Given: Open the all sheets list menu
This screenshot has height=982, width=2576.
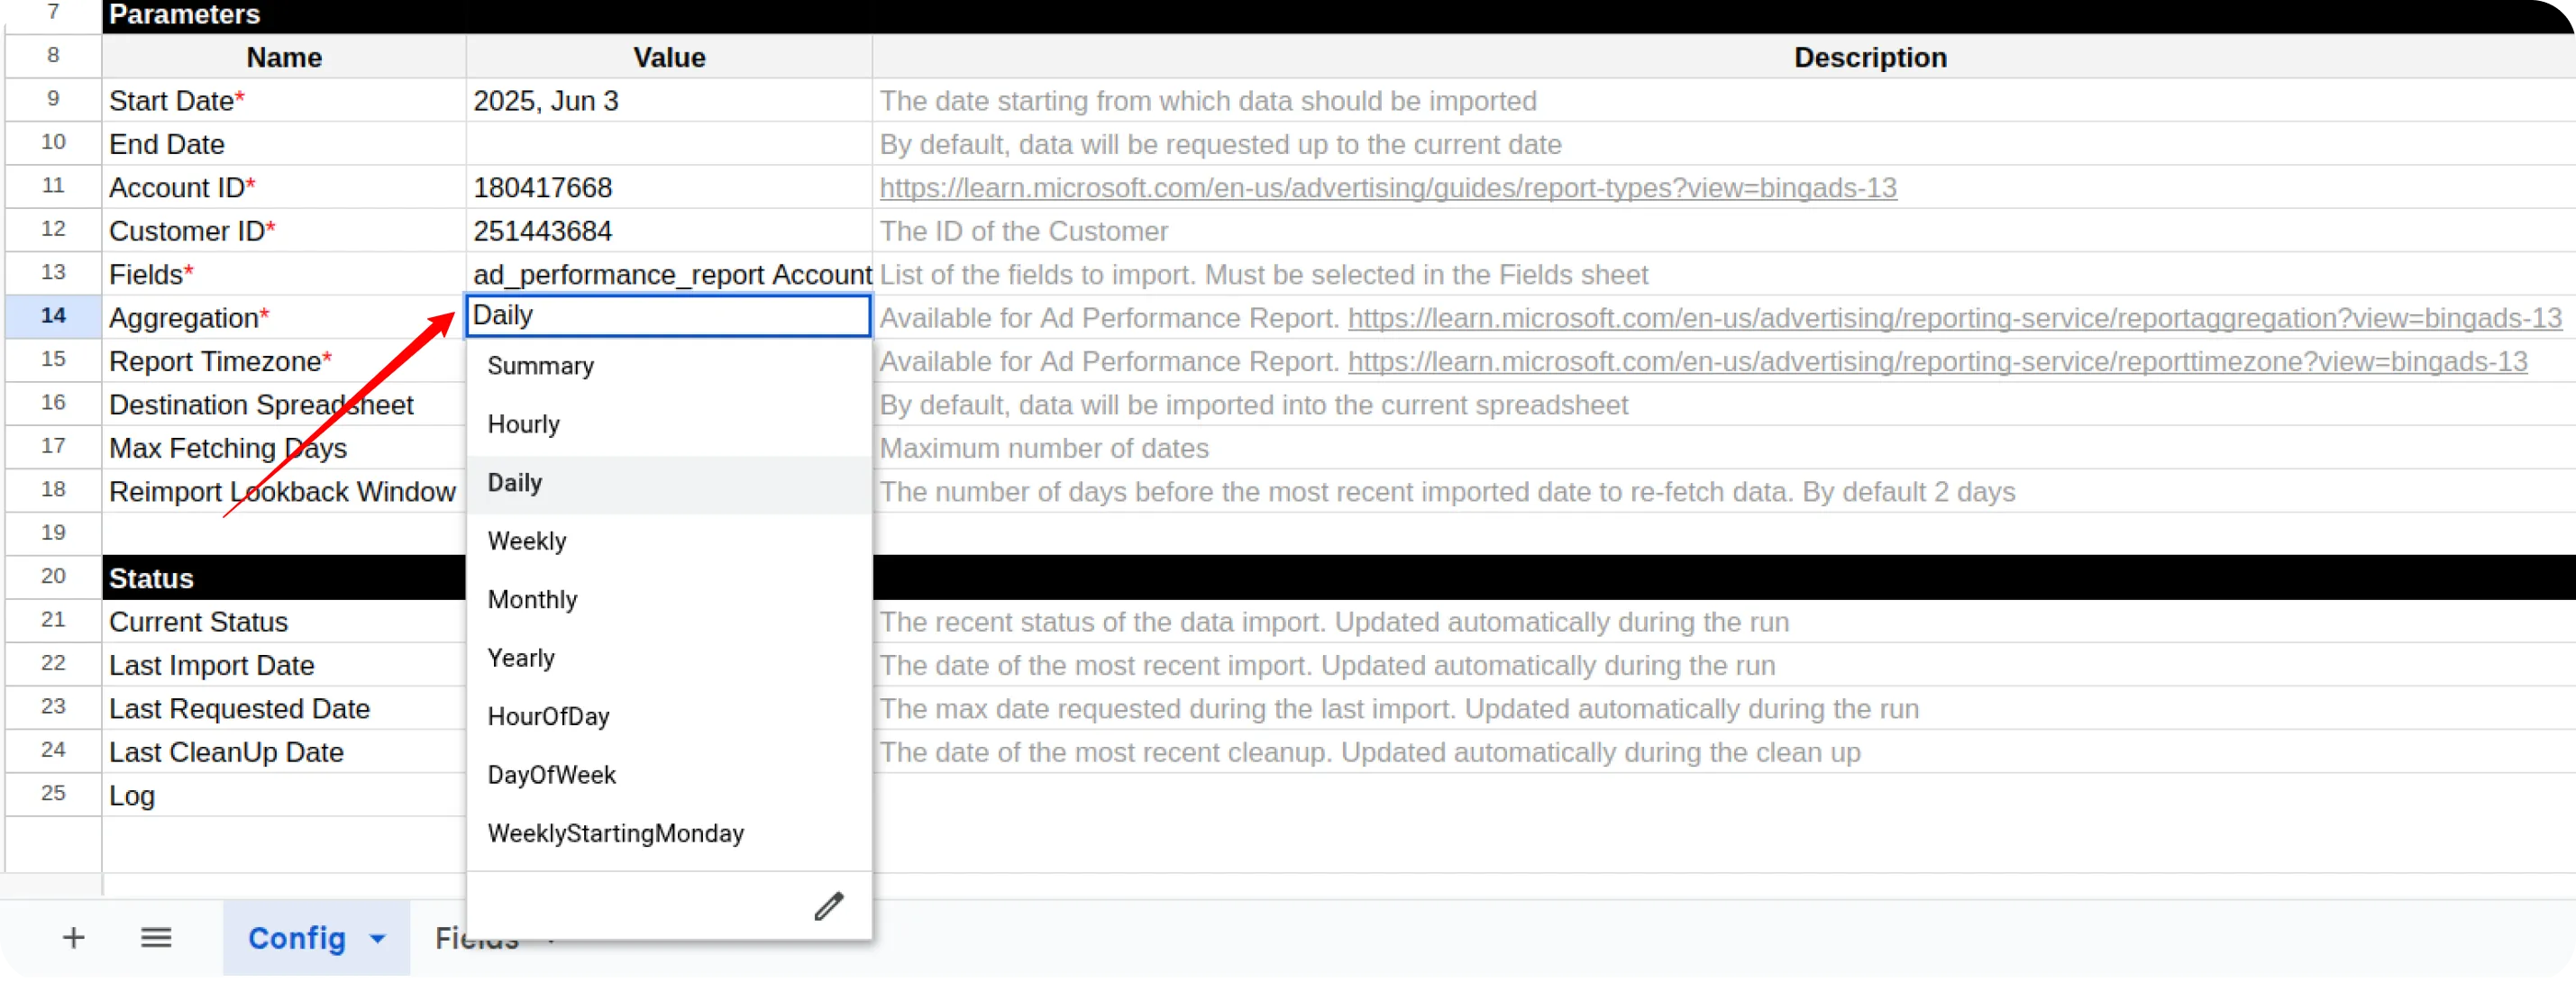Looking at the screenshot, I should [x=155, y=937].
